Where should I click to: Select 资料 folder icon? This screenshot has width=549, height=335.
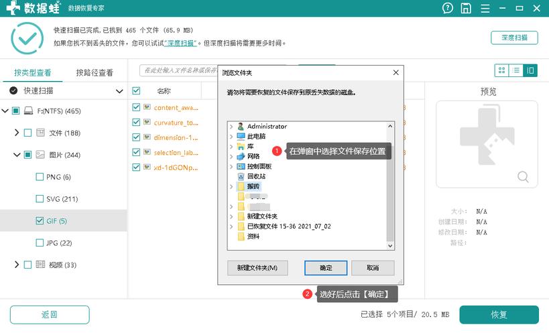241,237
